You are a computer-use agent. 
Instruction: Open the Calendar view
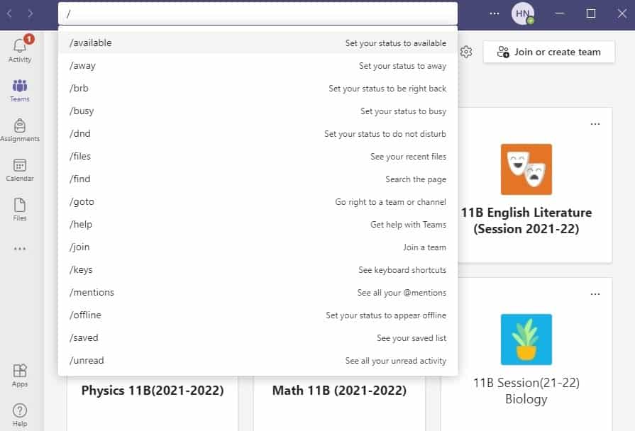(x=20, y=170)
